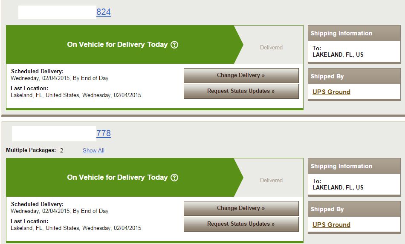Click the Multiple Packages label
Viewport: 405px width, 244px height.
point(31,150)
